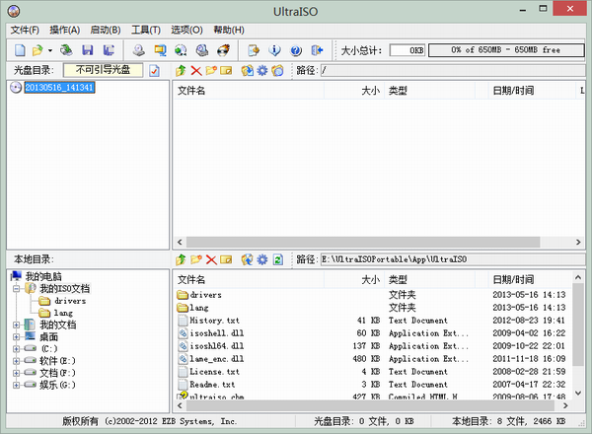Toggle the boot checkbox icon beside 不可引导光盘
The height and width of the screenshot is (434, 592).
(x=154, y=71)
